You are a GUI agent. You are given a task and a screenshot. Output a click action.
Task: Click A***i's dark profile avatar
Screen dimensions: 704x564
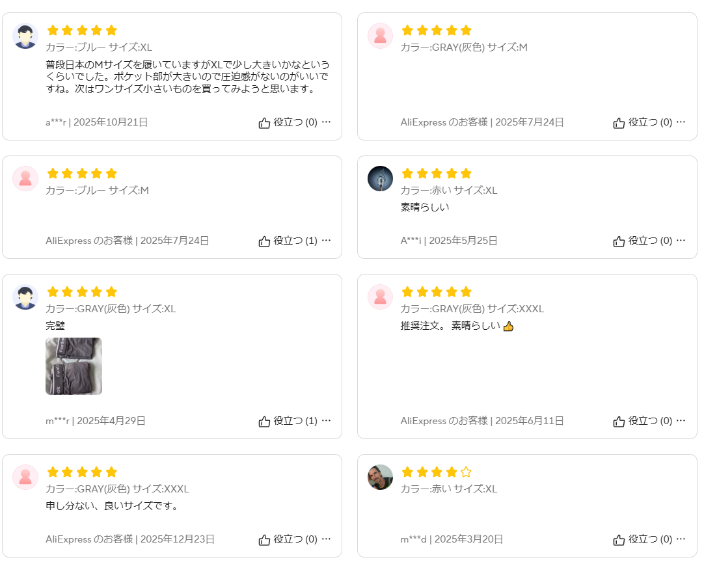(x=380, y=178)
